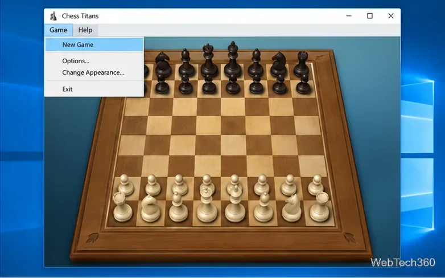This screenshot has height=278, width=445.
Task: Select the white bishop on c1
Action: tap(178, 207)
